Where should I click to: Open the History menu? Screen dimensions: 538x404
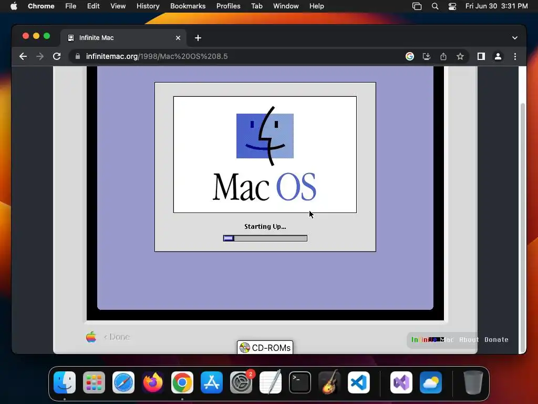148,6
